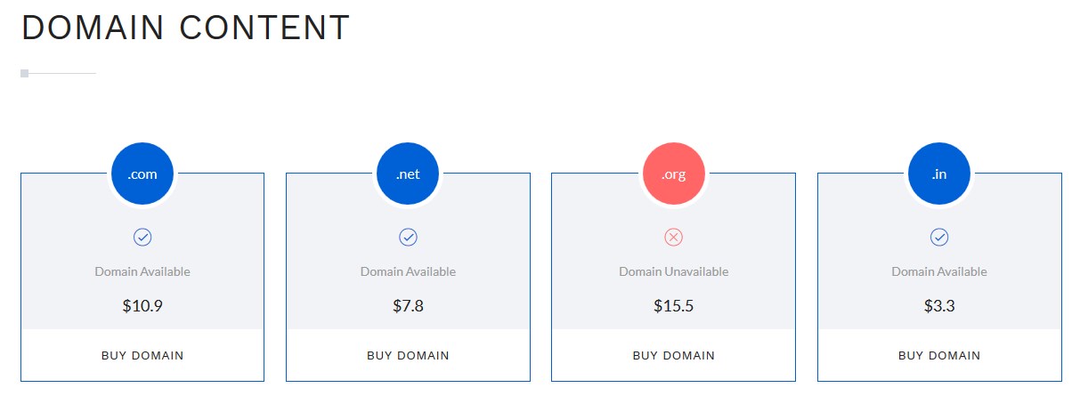Click the red X icon in .org card

pyautogui.click(x=674, y=238)
